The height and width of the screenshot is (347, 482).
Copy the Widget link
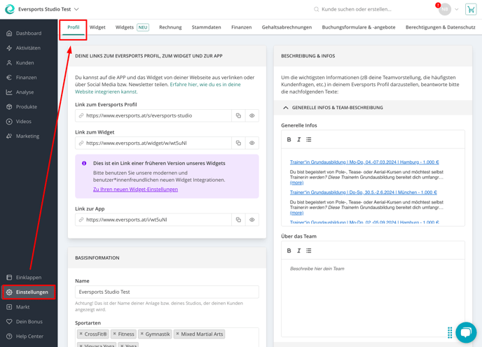pyautogui.click(x=238, y=143)
